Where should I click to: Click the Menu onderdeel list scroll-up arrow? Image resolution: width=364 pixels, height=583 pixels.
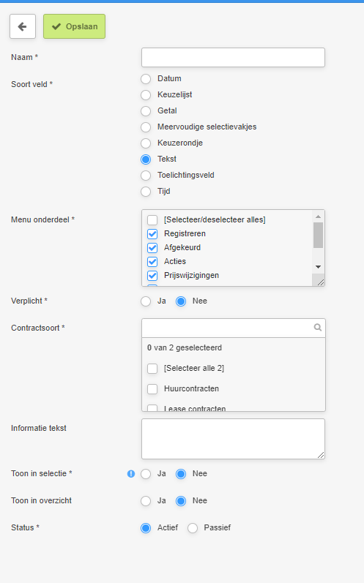point(318,217)
